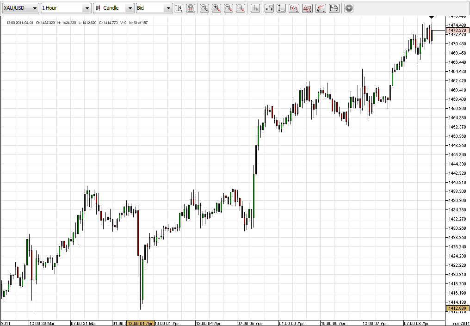Click the OHLC info line above the chart
The image size is (470, 326).
coord(77,23)
